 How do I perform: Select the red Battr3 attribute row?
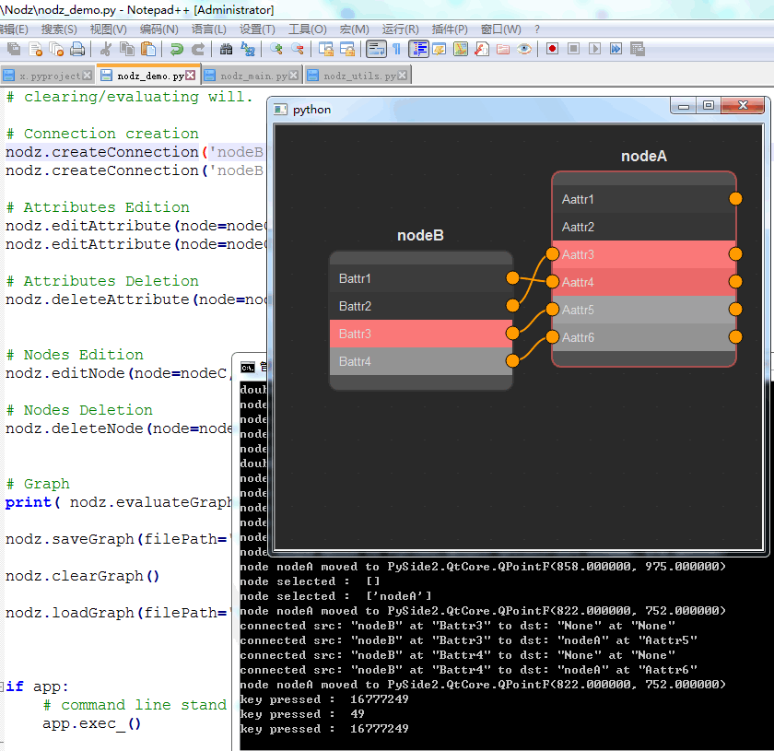(x=420, y=334)
